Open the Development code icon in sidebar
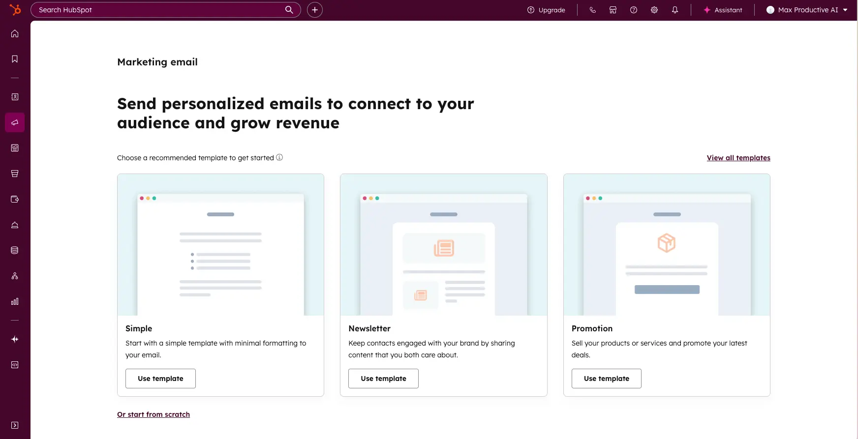 click(x=15, y=365)
